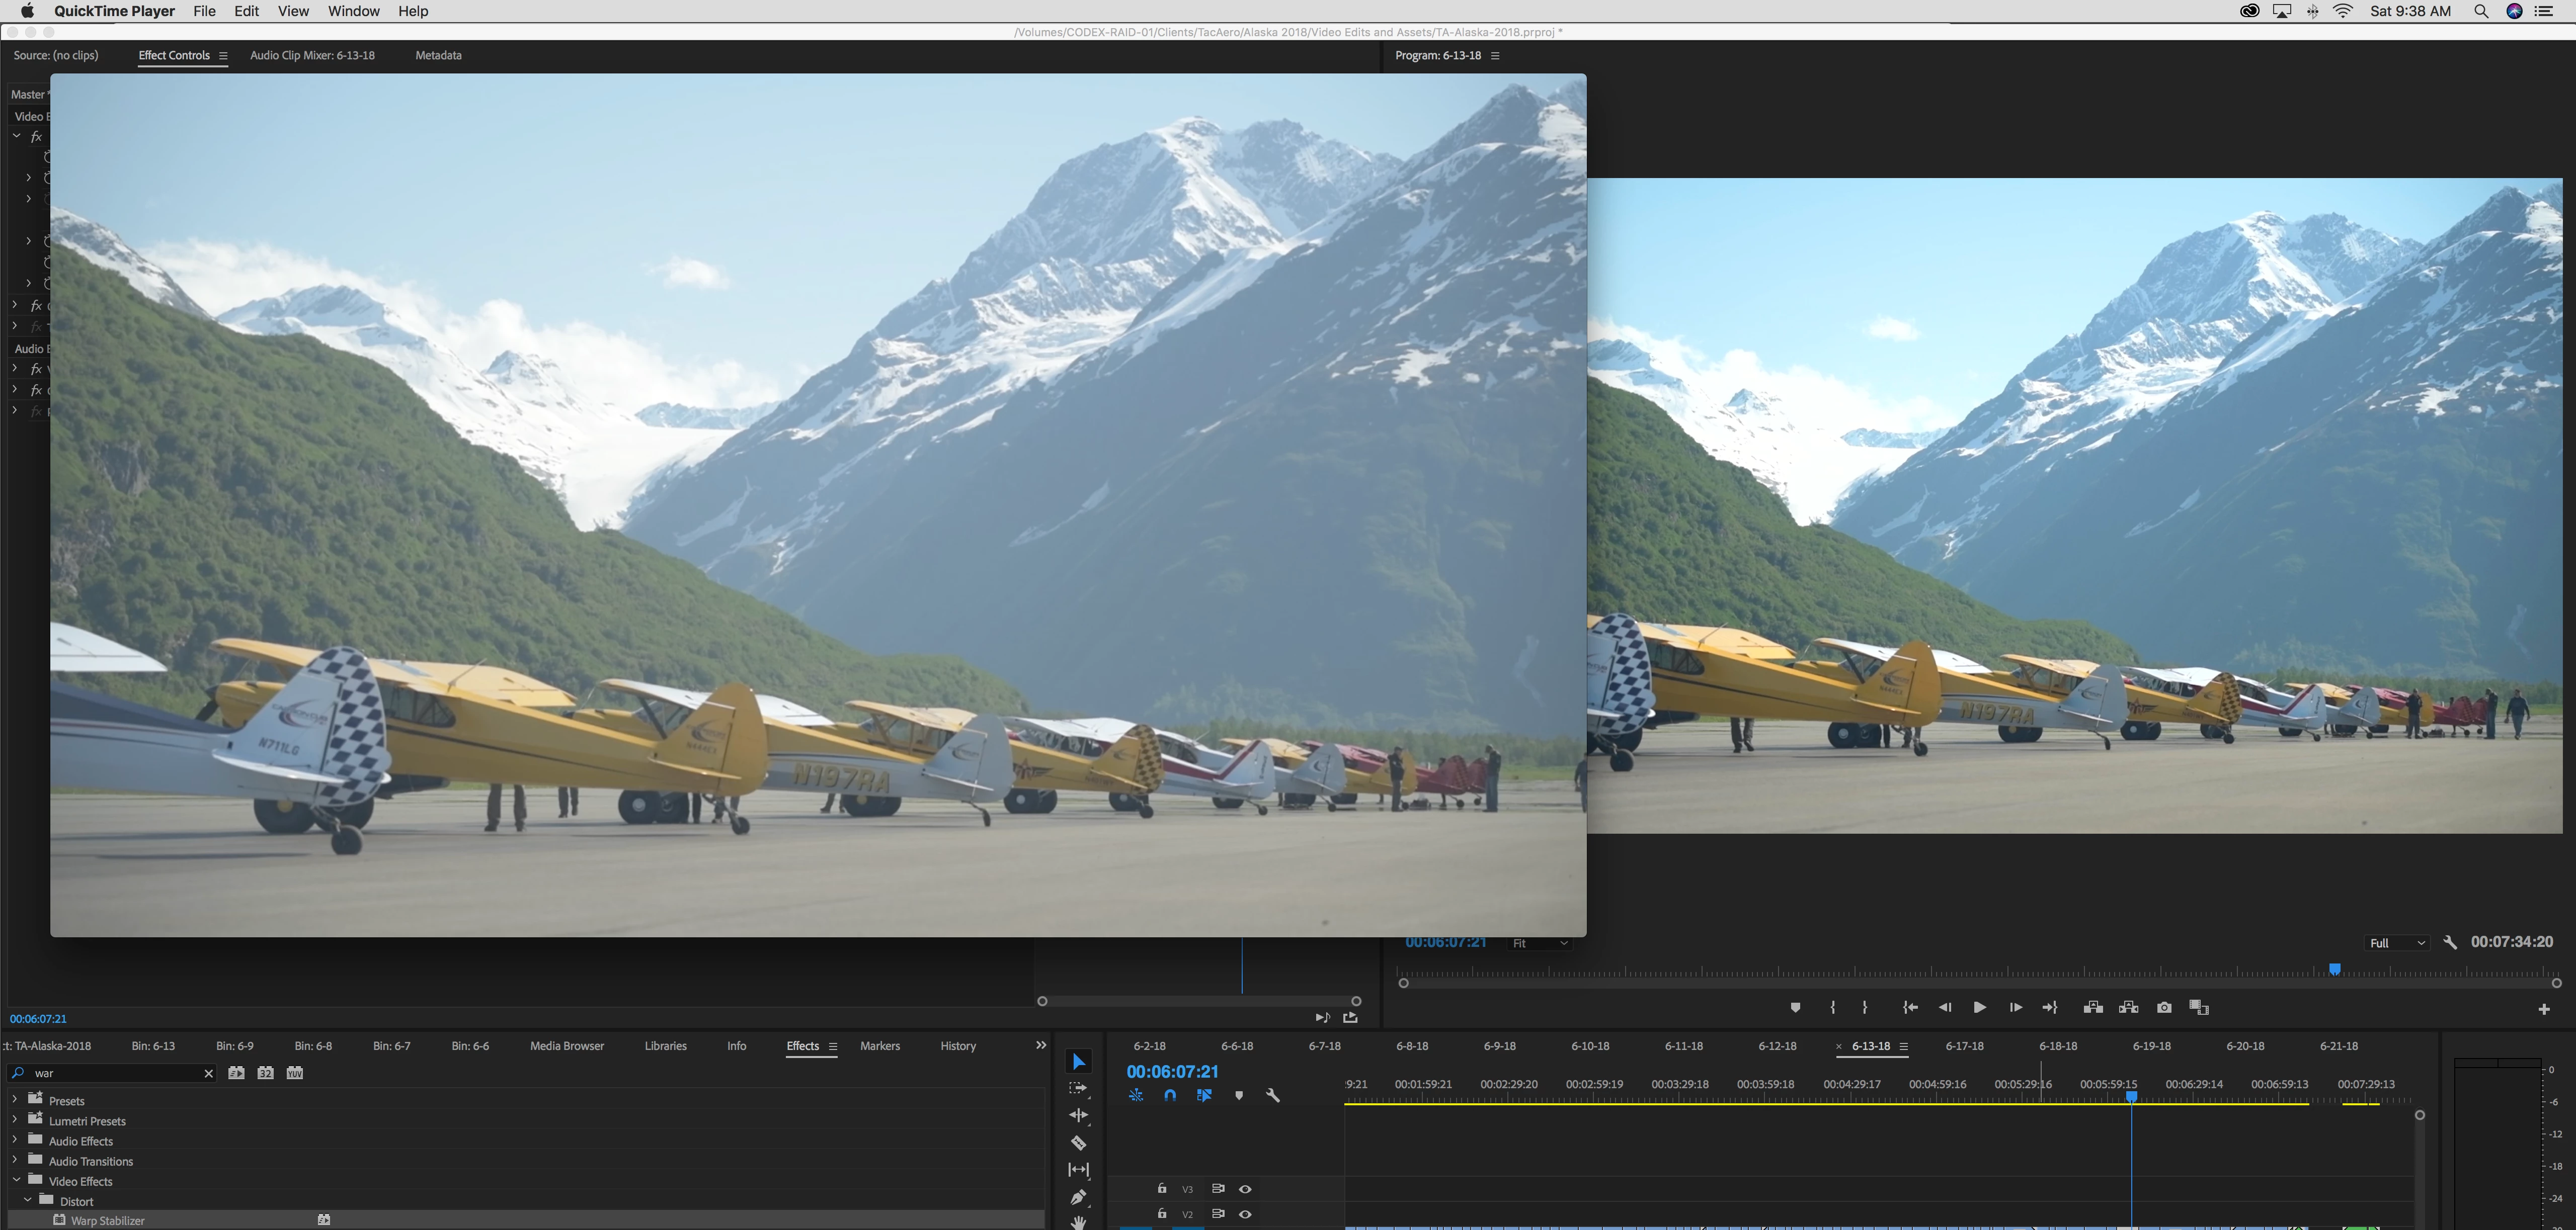The image size is (2576, 1230).
Task: Click the new custom bin icon in Effects
Action: coord(236,1073)
